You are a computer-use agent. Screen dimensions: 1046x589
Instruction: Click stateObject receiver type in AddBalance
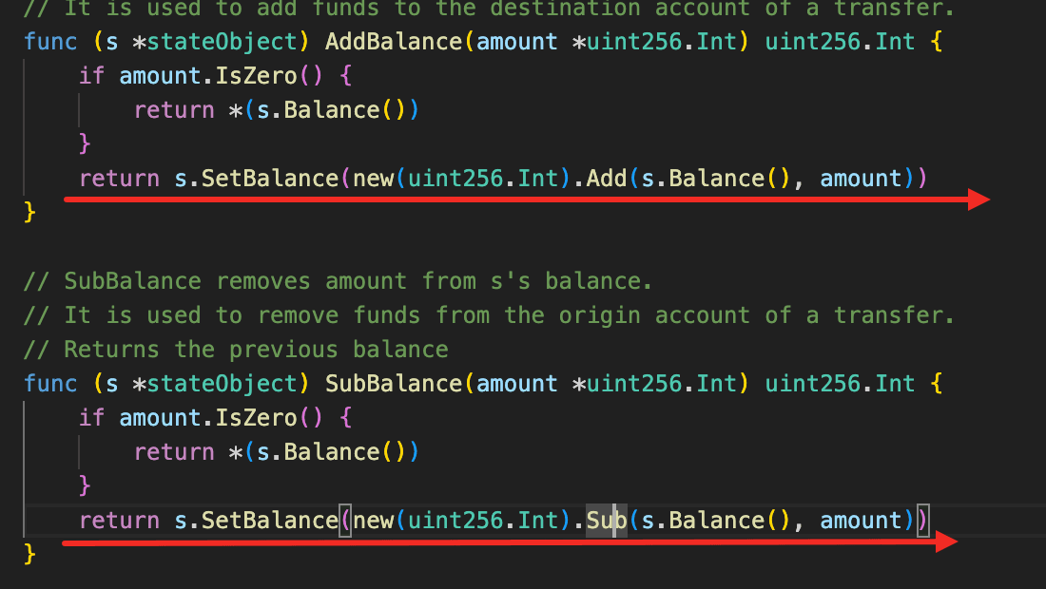click(x=222, y=41)
